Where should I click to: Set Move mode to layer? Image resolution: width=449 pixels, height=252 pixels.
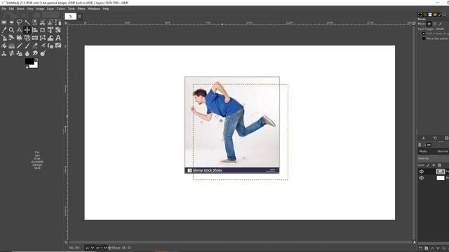coord(429,24)
